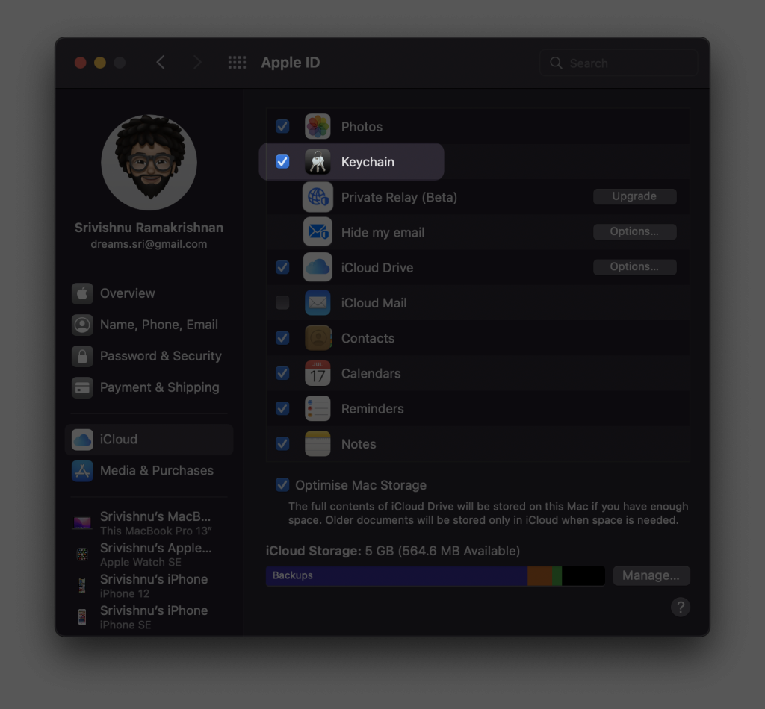The image size is (765, 709).
Task: Click the iPhone 12 device icon
Action: point(82,585)
